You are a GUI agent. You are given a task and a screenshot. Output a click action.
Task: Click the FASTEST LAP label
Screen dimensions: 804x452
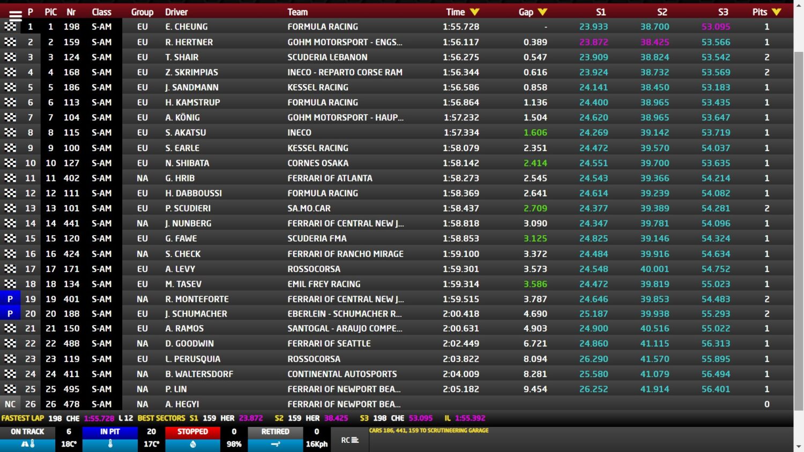point(23,418)
